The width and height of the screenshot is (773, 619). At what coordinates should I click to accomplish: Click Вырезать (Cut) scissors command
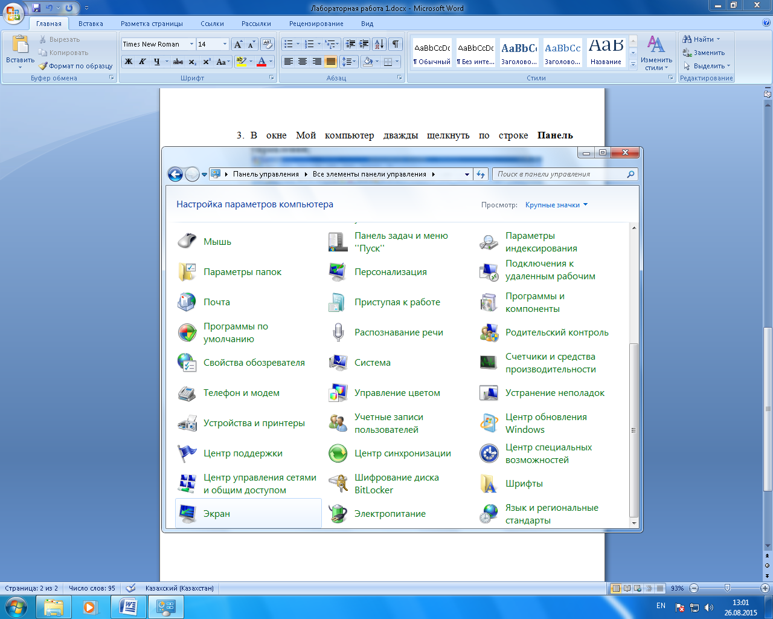(x=59, y=39)
